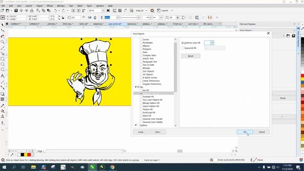
Task: Uncheck the Uniform color fill checkbox
Action: pos(182,43)
